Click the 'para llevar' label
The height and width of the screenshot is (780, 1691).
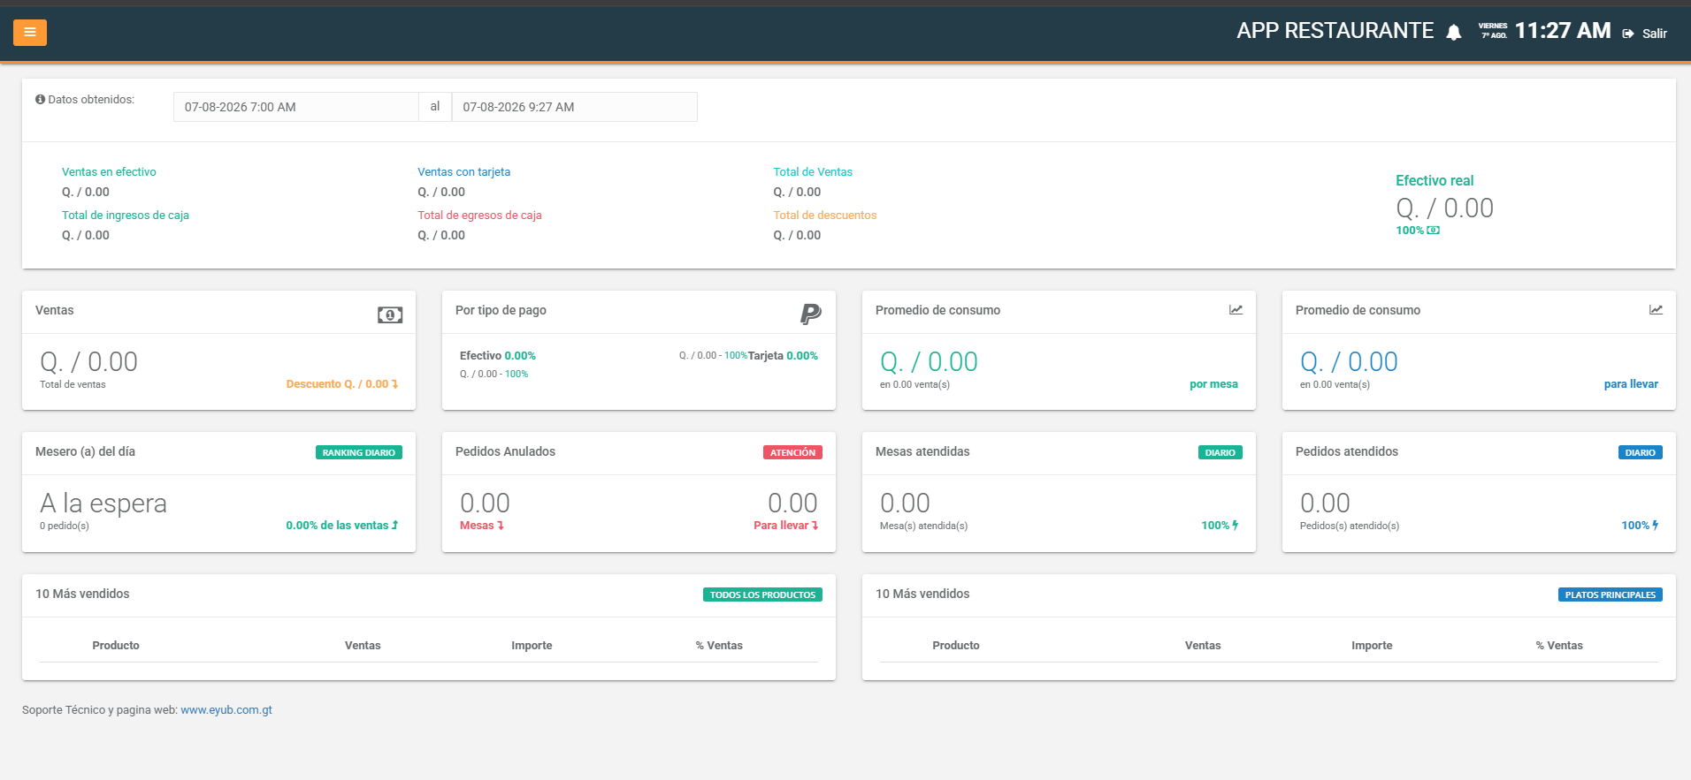point(1631,384)
